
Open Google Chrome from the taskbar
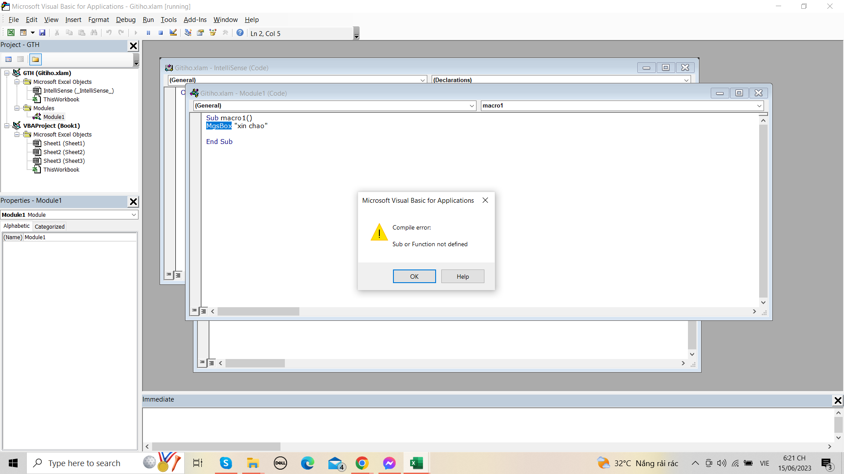tap(362, 463)
